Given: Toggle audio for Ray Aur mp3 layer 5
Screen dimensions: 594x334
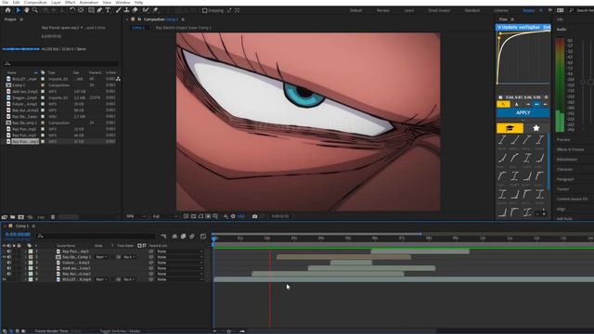Looking at the screenshot, I should click(9, 274).
